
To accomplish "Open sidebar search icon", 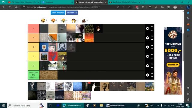I will 188,19.
